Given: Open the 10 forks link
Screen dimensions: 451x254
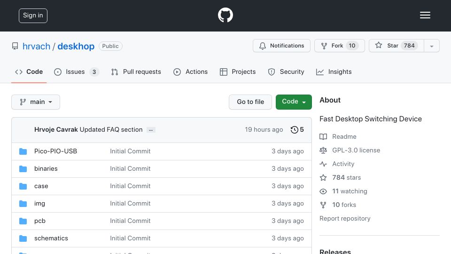Looking at the screenshot, I should click(x=344, y=205).
